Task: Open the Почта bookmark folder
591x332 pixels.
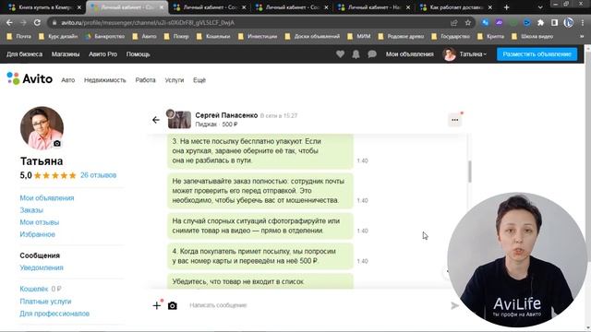Action: click(19, 37)
